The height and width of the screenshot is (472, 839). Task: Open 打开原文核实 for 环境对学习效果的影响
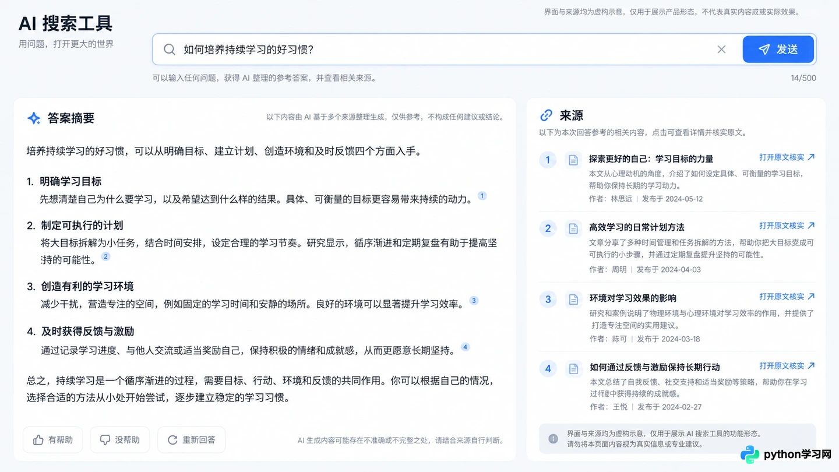(787, 297)
